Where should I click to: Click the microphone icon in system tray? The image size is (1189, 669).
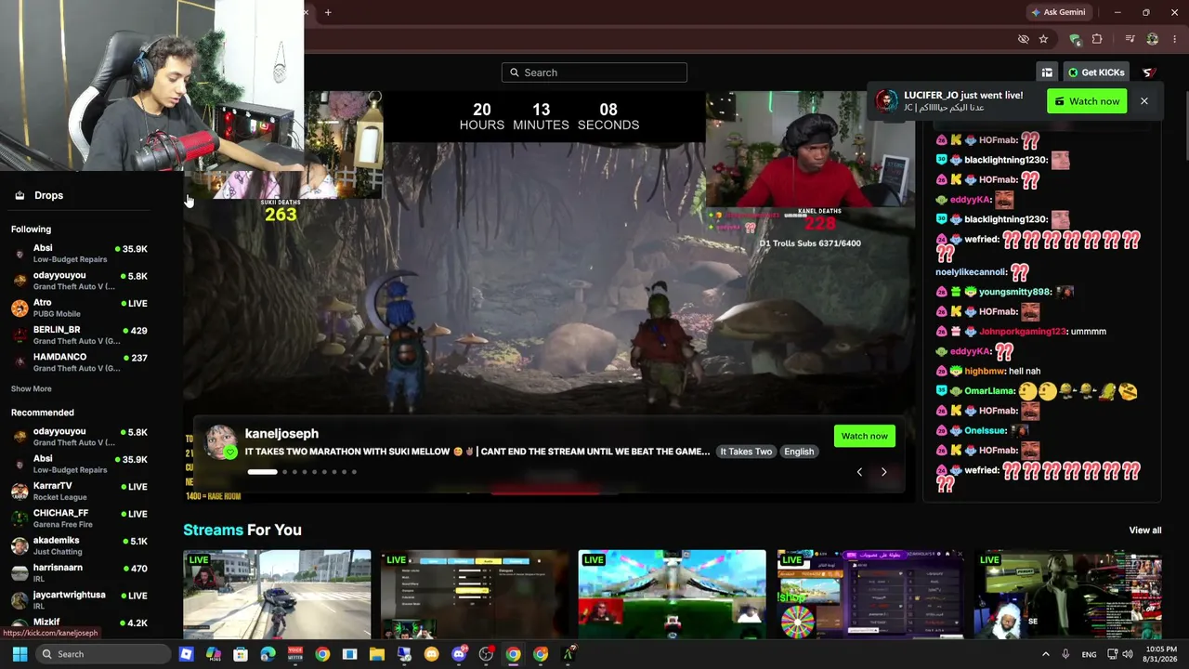point(1065,654)
